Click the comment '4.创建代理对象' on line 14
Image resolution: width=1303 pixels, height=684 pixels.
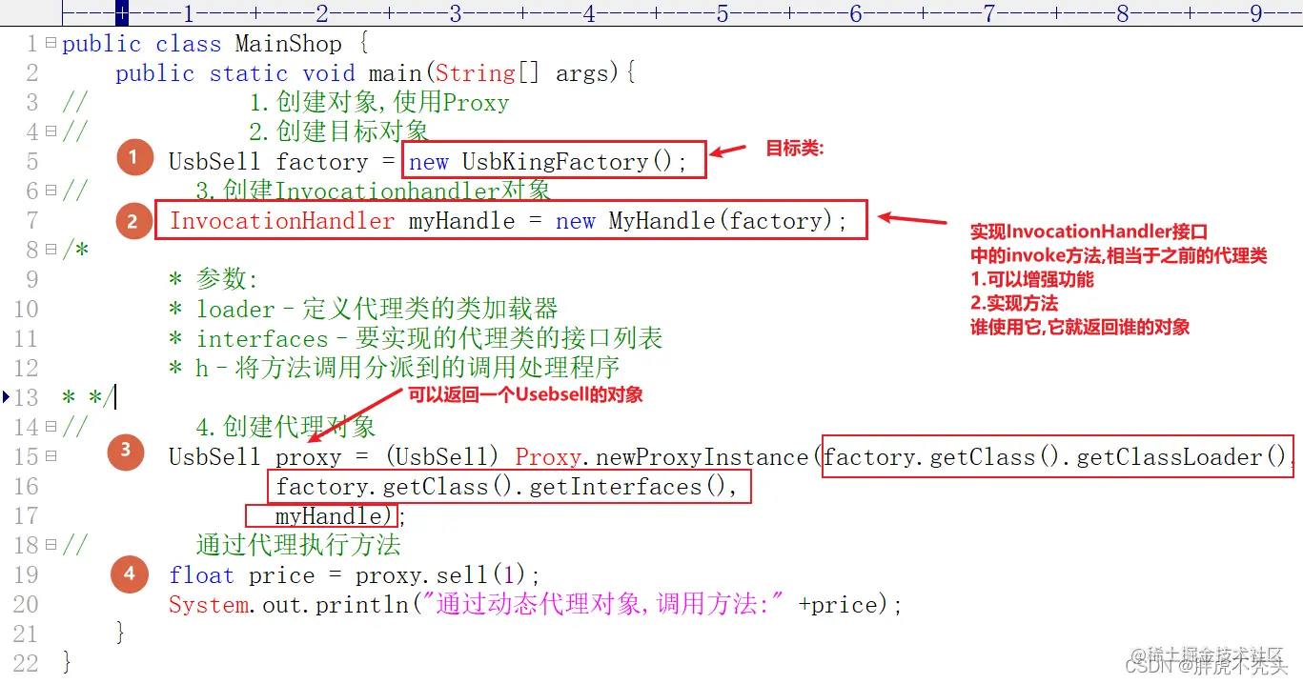(286, 427)
